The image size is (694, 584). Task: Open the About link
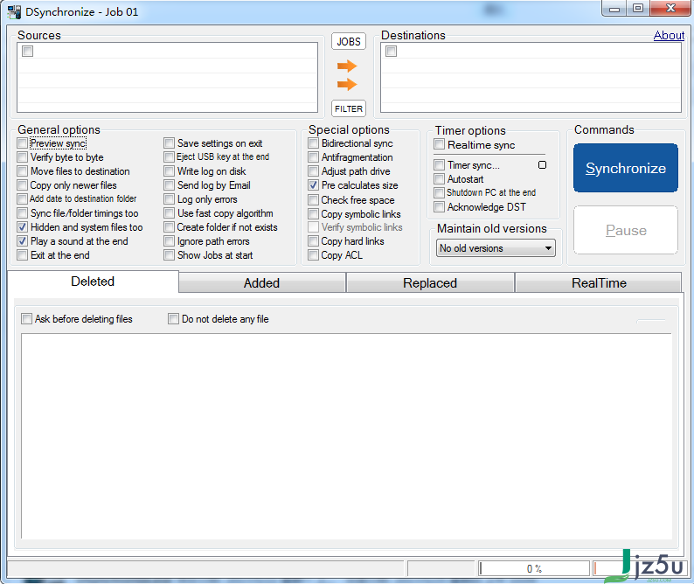(x=669, y=36)
